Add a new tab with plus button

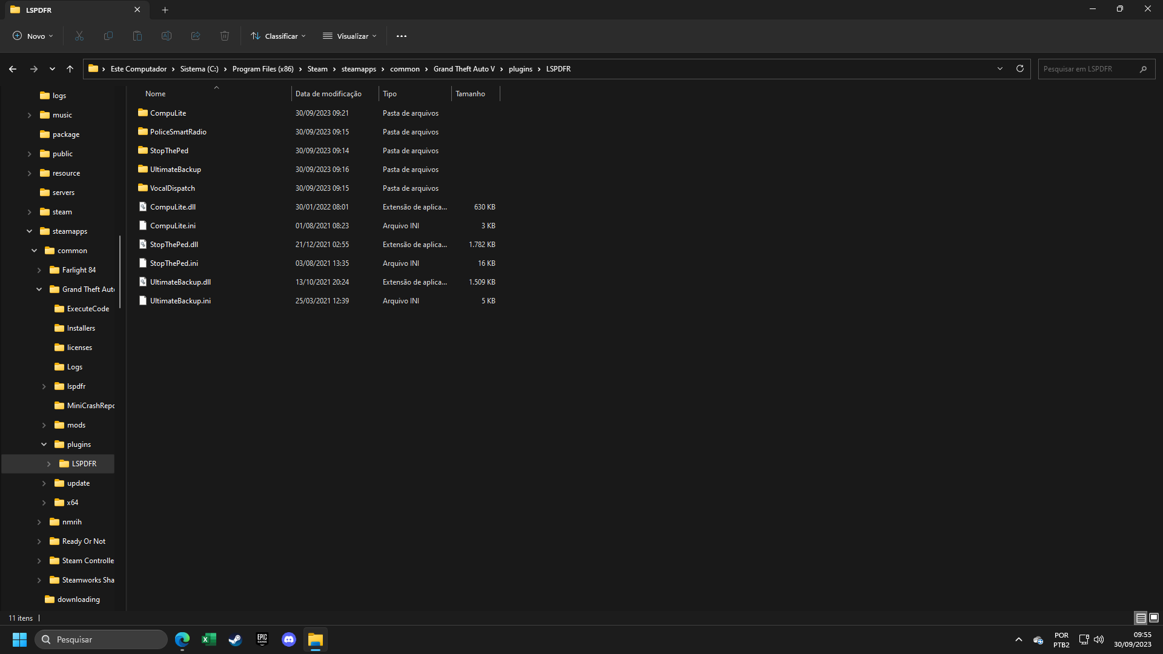pyautogui.click(x=165, y=10)
